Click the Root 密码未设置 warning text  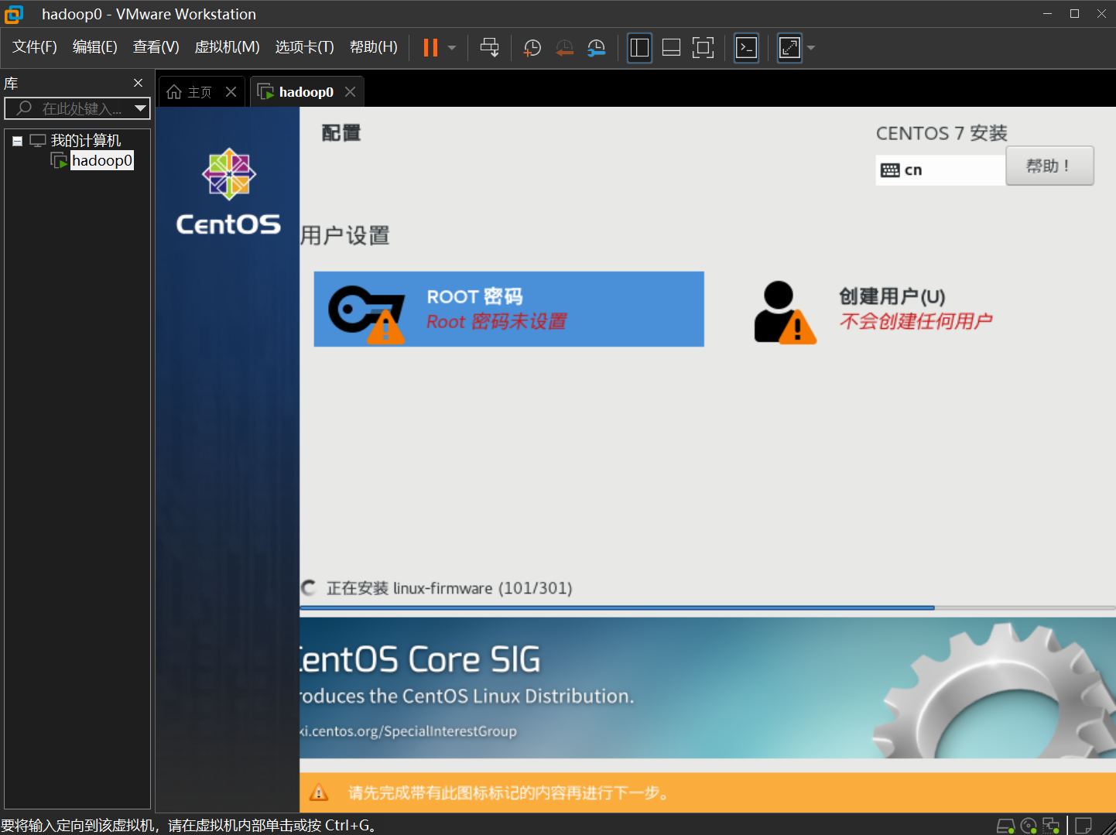(x=497, y=321)
